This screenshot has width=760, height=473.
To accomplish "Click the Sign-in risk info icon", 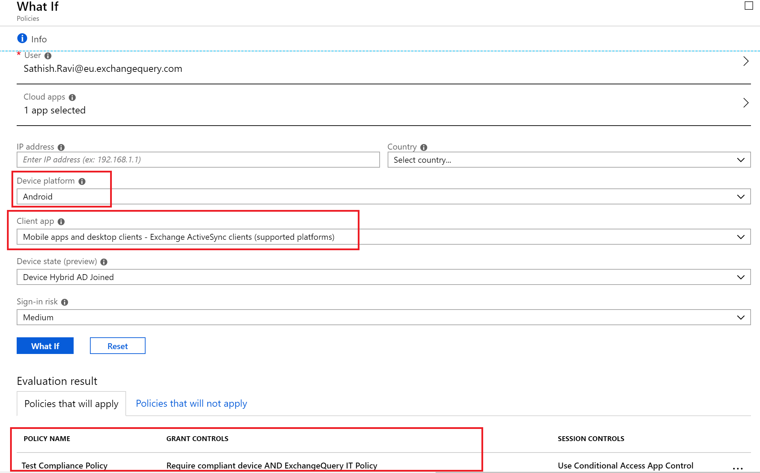I will pyautogui.click(x=65, y=302).
